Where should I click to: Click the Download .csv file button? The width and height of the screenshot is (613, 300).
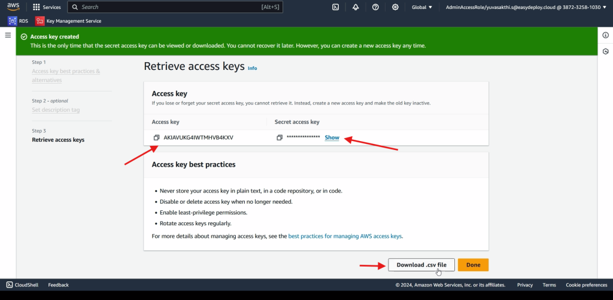click(421, 265)
